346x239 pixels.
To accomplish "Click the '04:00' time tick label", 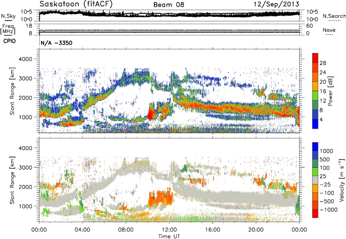I will click(x=82, y=230).
